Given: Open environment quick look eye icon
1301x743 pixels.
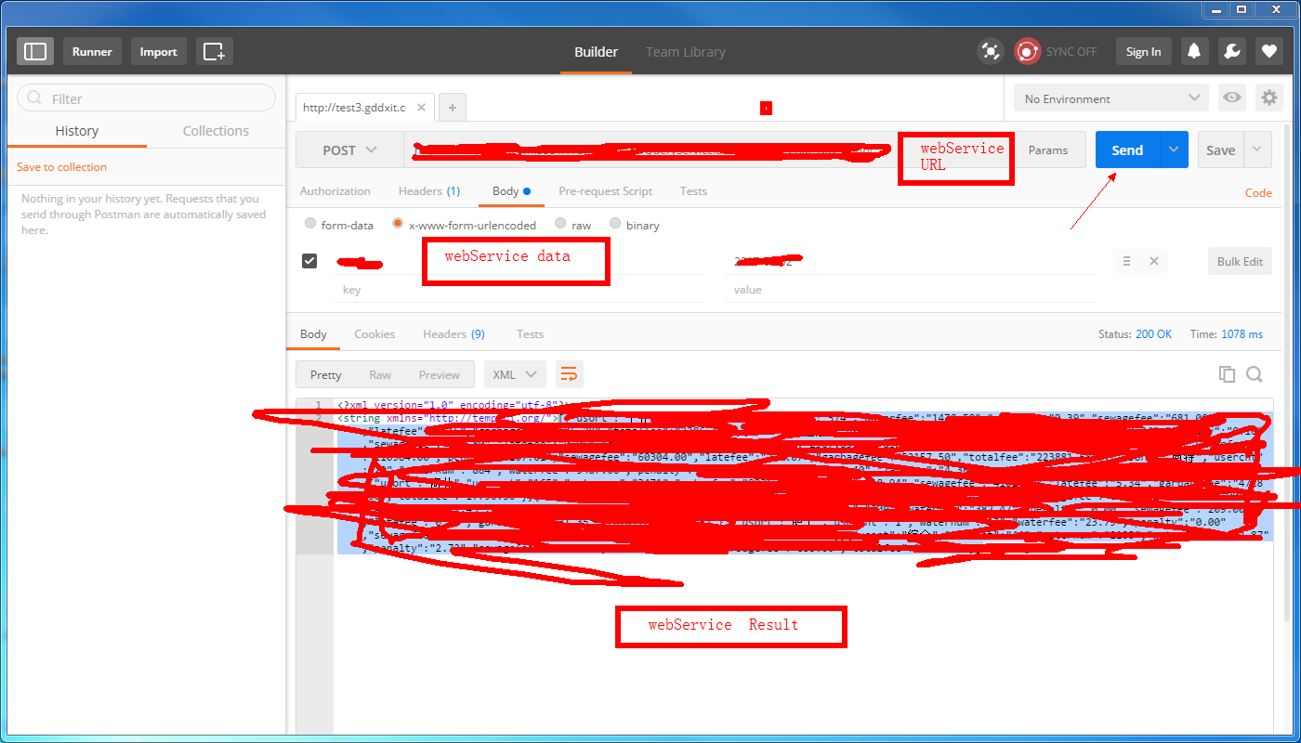Looking at the screenshot, I should tap(1232, 98).
